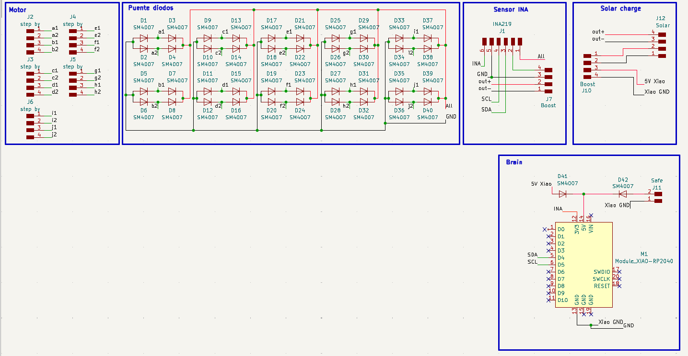
Task: Click the SCL label in Sensor INA
Action: (x=487, y=99)
